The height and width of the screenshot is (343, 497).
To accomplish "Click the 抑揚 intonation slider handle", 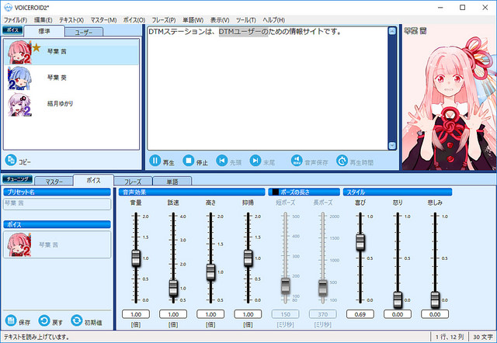I will click(x=248, y=258).
